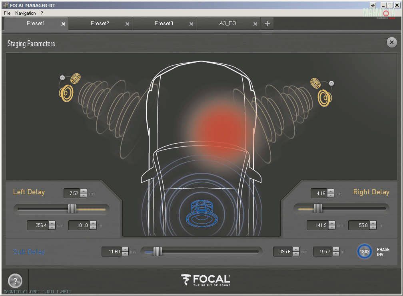Click the Left Delay inches field showing 101.0
The height and width of the screenshot is (296, 403).
pyautogui.click(x=80, y=225)
